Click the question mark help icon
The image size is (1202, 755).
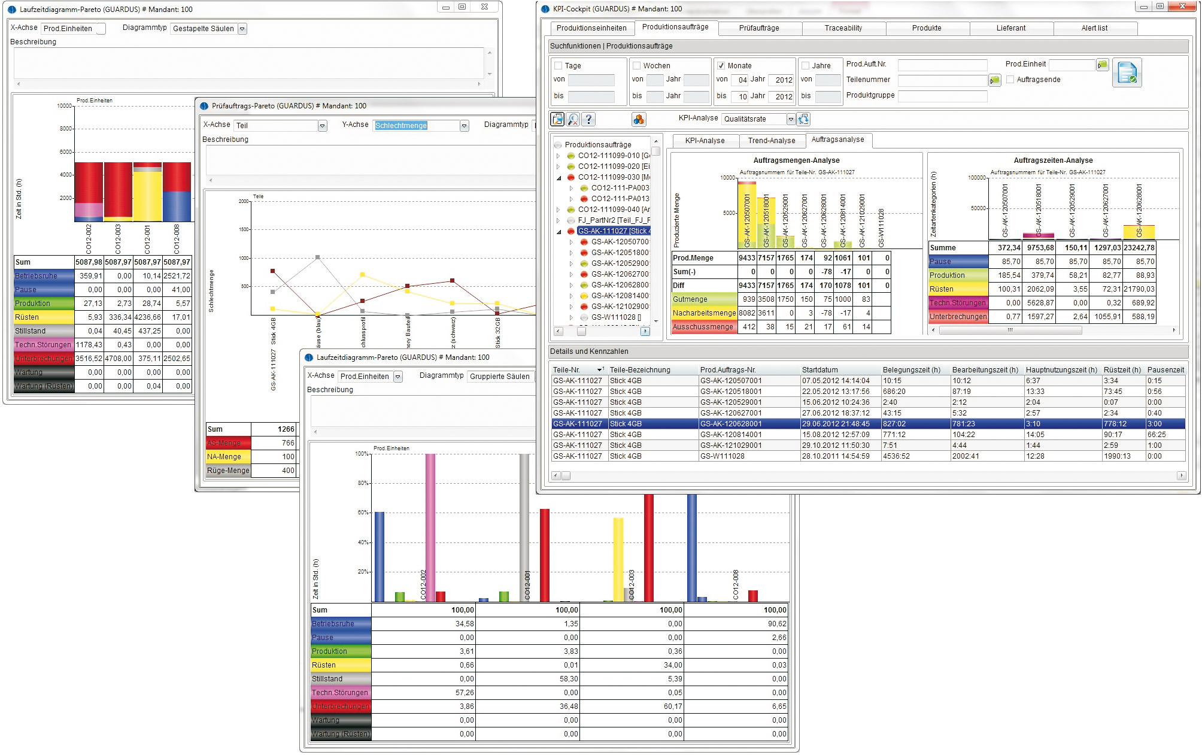tap(588, 119)
